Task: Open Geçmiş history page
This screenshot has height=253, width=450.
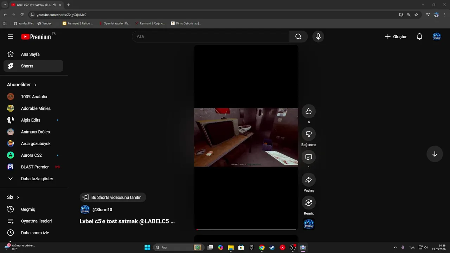Action: point(33,209)
